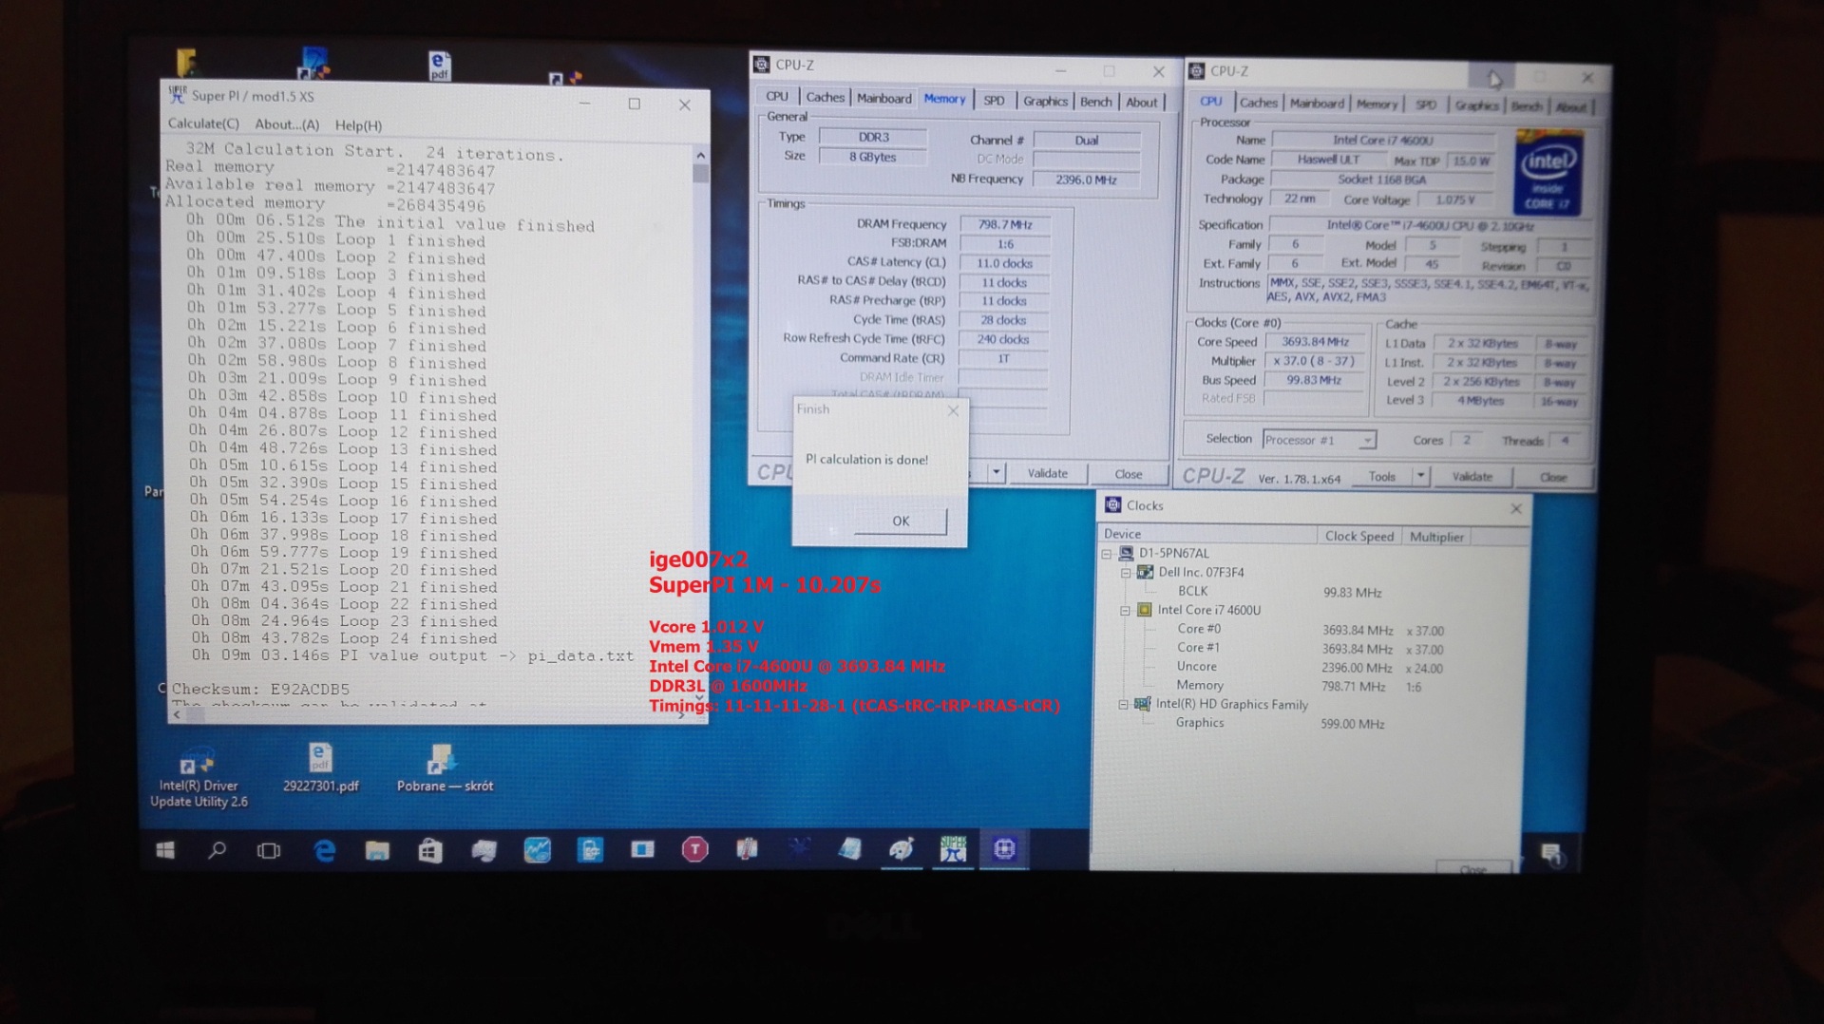This screenshot has height=1024, width=1824.
Task: Collapse Intel(R) HD Graphics Family node
Action: 1123,705
